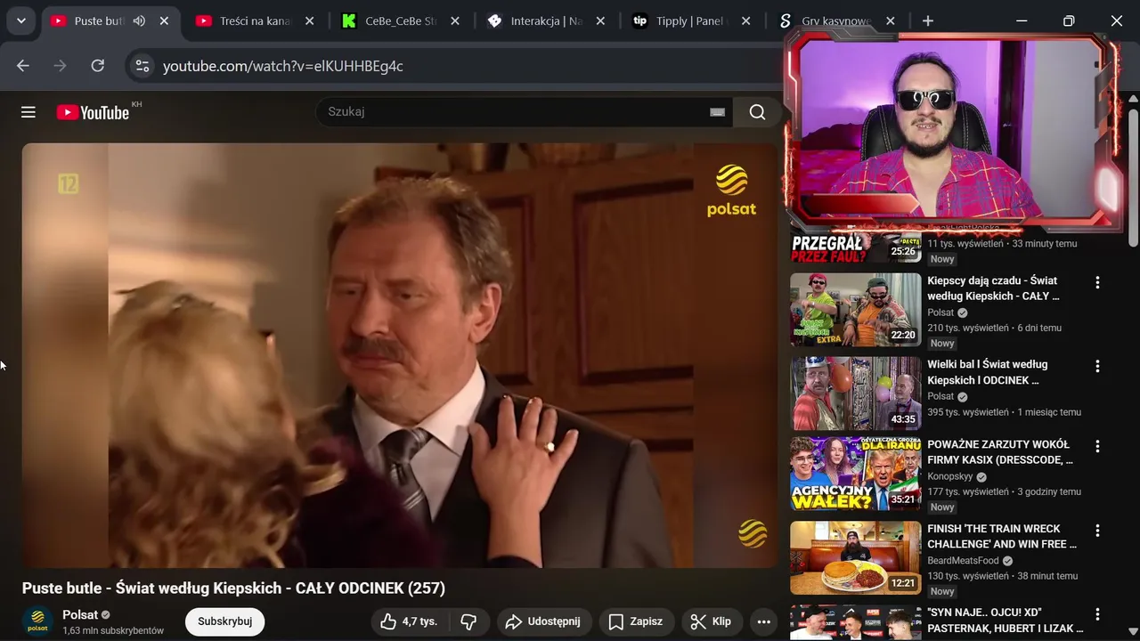1140x641 pixels.
Task: Open BeardMeatsFood channel name
Action: pyautogui.click(x=963, y=561)
